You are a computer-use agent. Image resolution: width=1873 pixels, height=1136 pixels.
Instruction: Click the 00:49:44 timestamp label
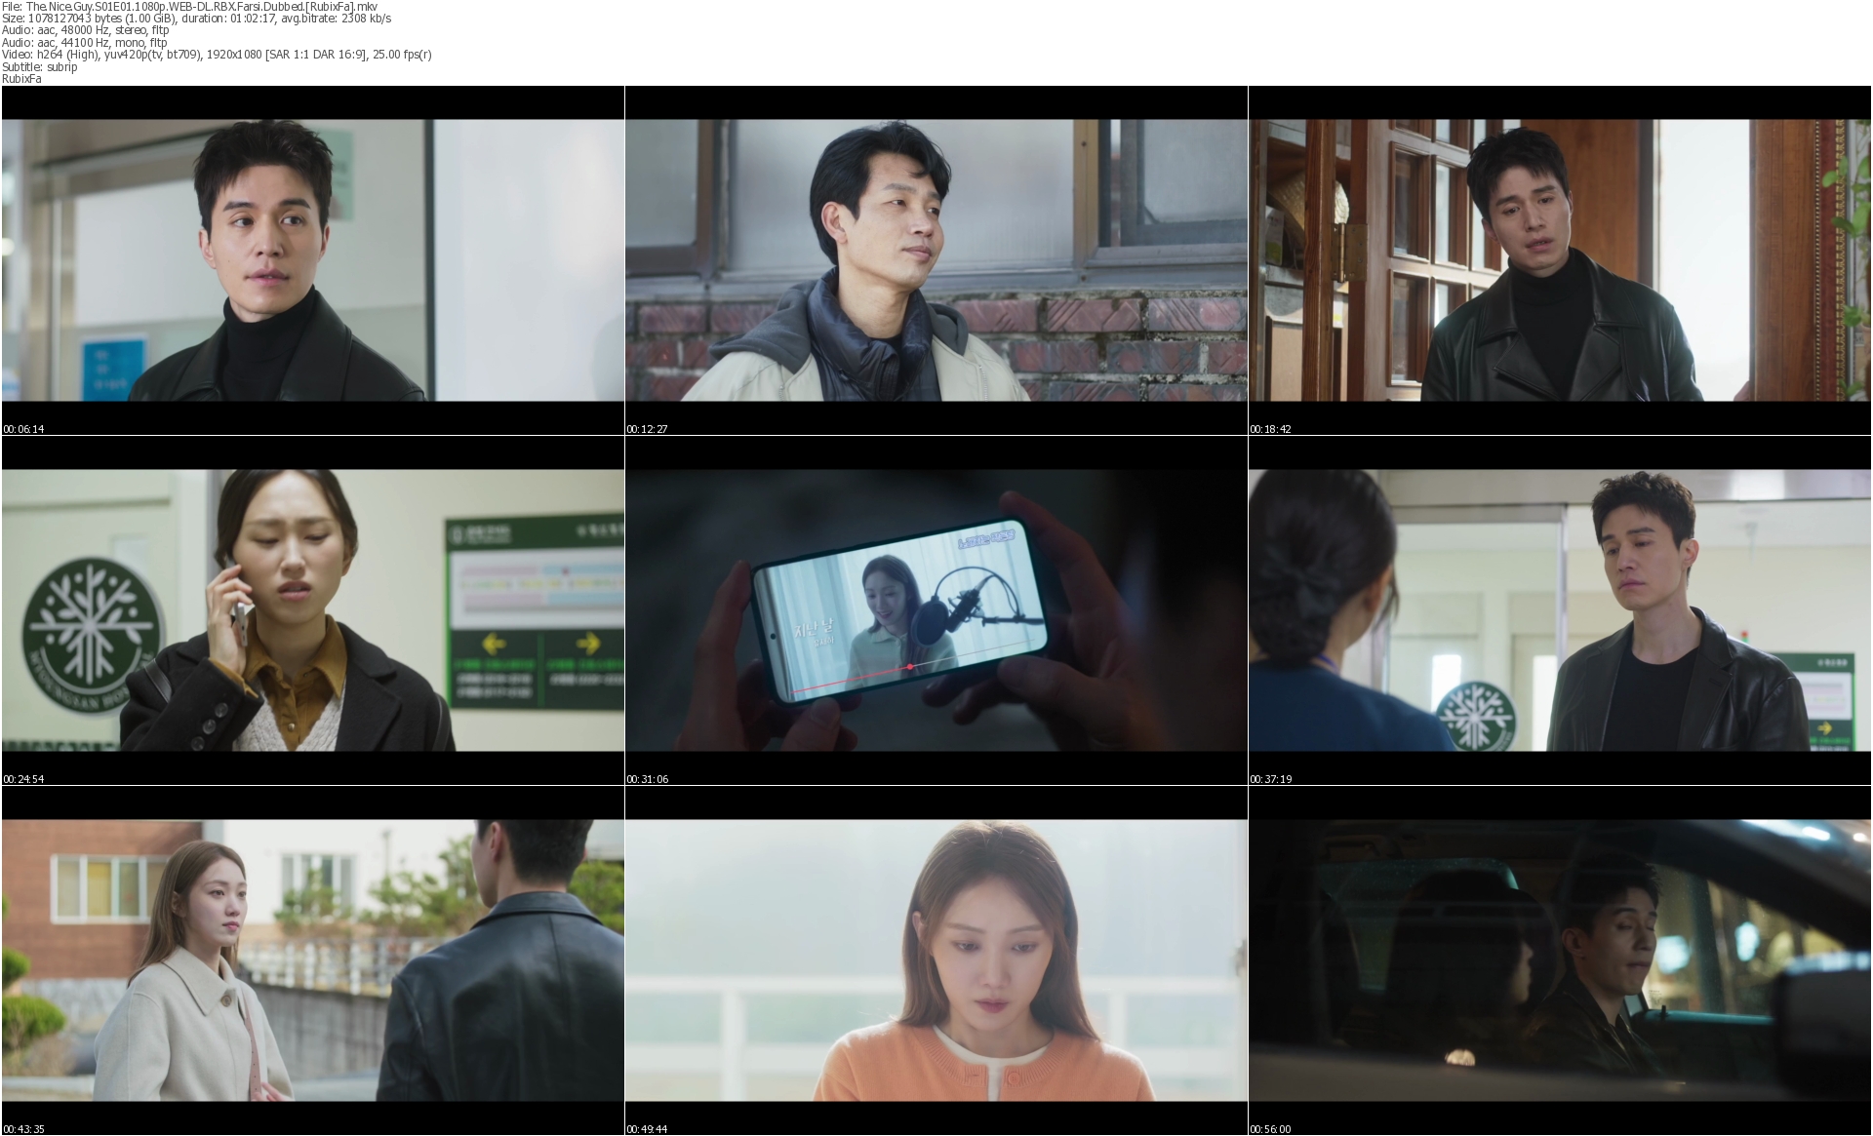646,1129
